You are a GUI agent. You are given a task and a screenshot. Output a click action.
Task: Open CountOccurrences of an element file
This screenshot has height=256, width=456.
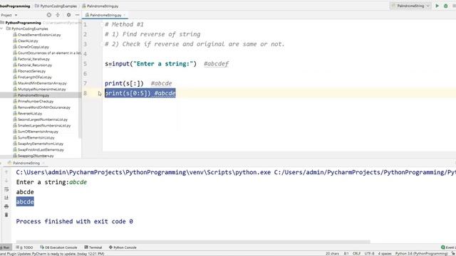pos(48,53)
